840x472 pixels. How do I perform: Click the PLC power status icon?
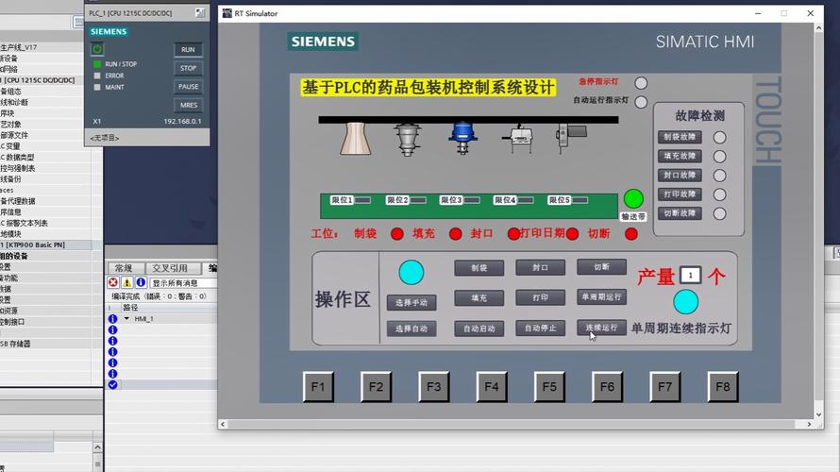(x=97, y=49)
